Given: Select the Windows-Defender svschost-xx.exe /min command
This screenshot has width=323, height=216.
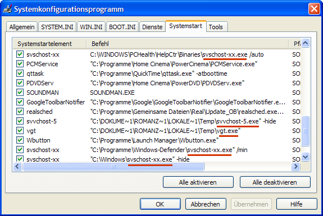Looking at the screenshot, I should pyautogui.click(x=169, y=150).
